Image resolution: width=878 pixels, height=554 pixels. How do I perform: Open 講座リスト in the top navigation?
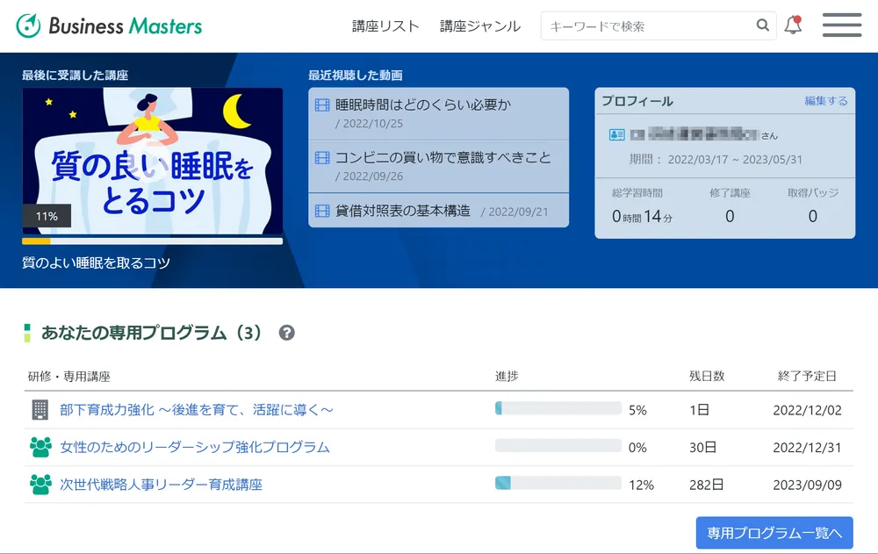[385, 26]
